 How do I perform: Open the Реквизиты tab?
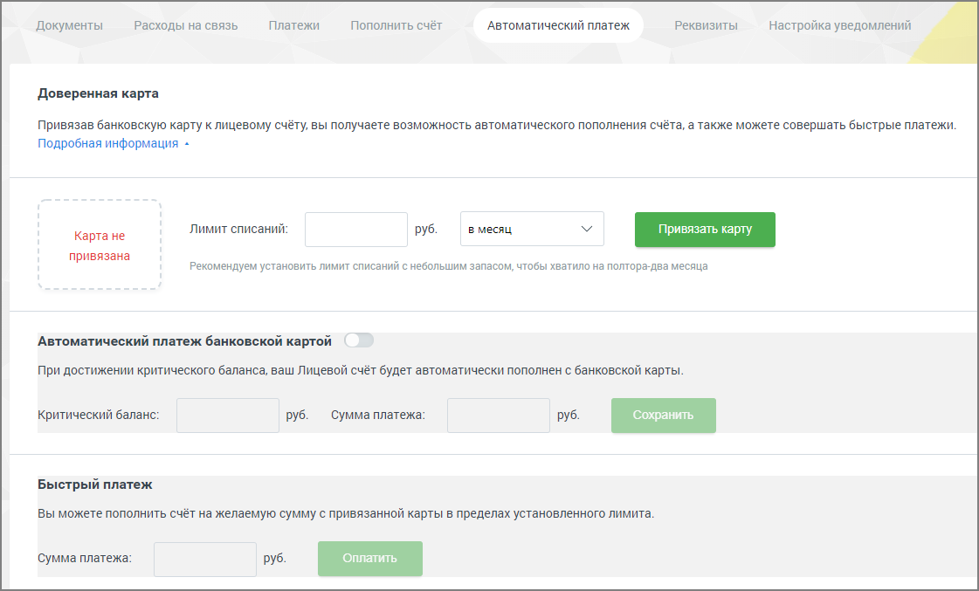pyautogui.click(x=706, y=25)
